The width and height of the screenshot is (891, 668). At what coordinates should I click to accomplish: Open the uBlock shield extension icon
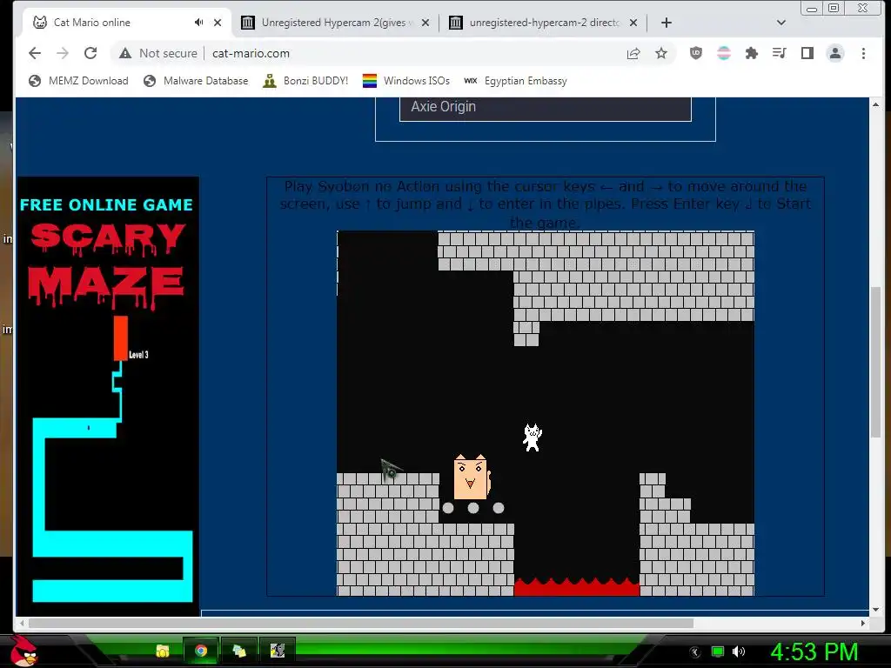695,53
